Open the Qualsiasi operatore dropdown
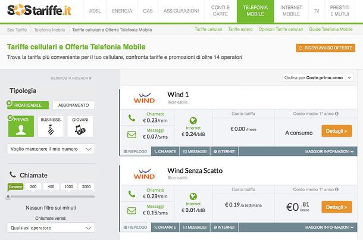The height and width of the screenshot is (240, 363). pyautogui.click(x=51, y=227)
